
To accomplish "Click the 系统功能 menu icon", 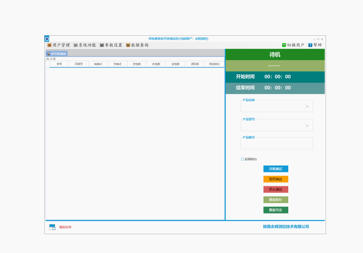I will pos(75,45).
